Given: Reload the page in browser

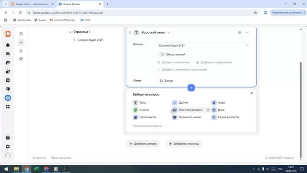Looking at the screenshot, I should click(20, 12).
